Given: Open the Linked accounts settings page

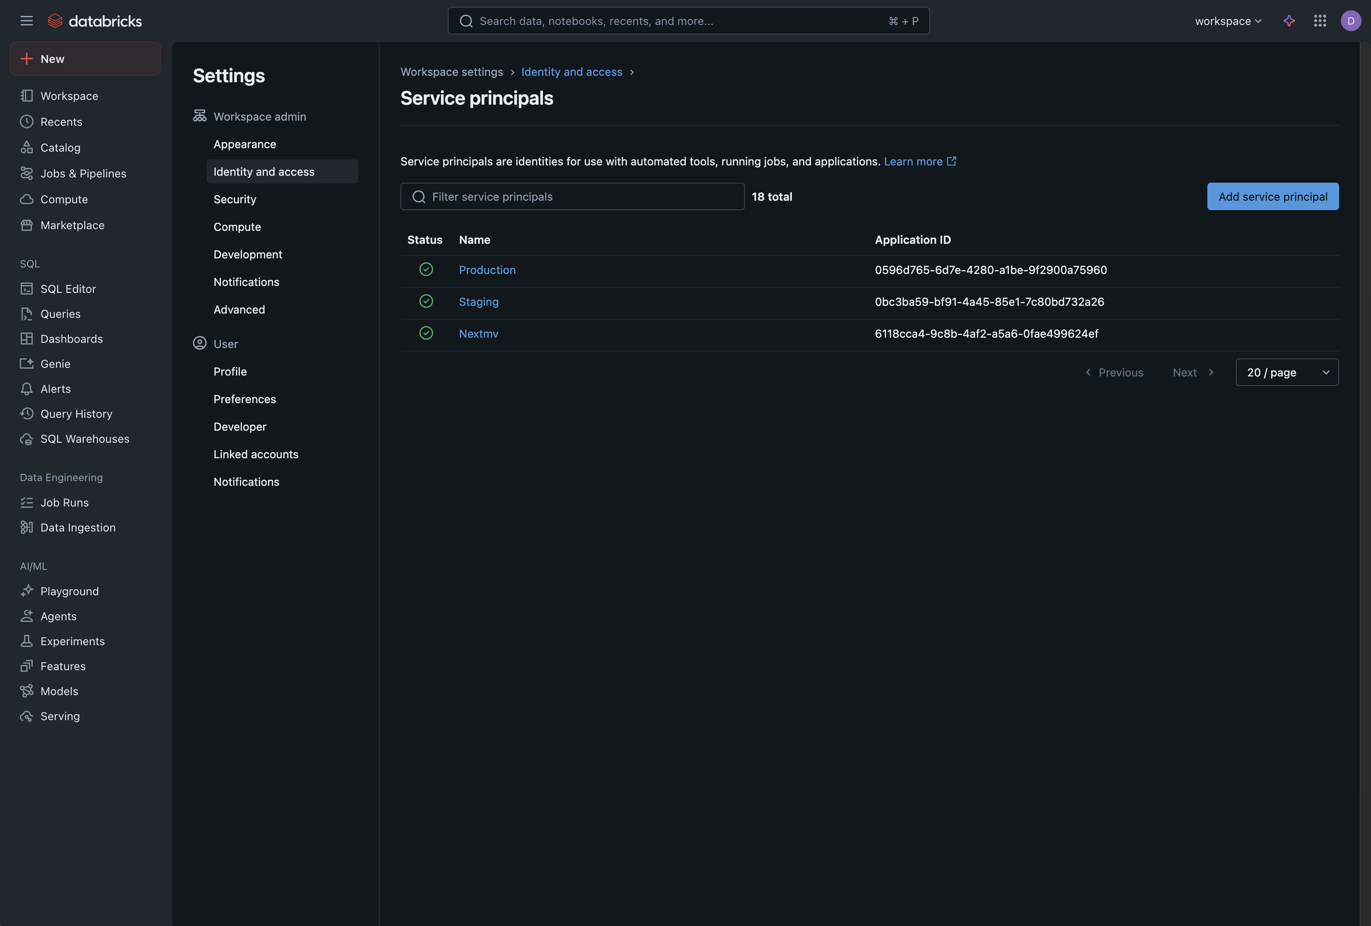Looking at the screenshot, I should point(255,454).
